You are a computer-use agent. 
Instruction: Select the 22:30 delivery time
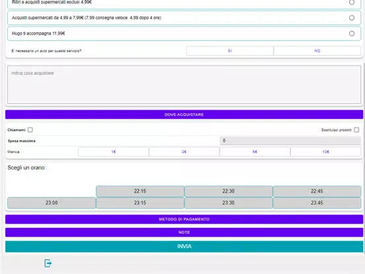point(228,191)
